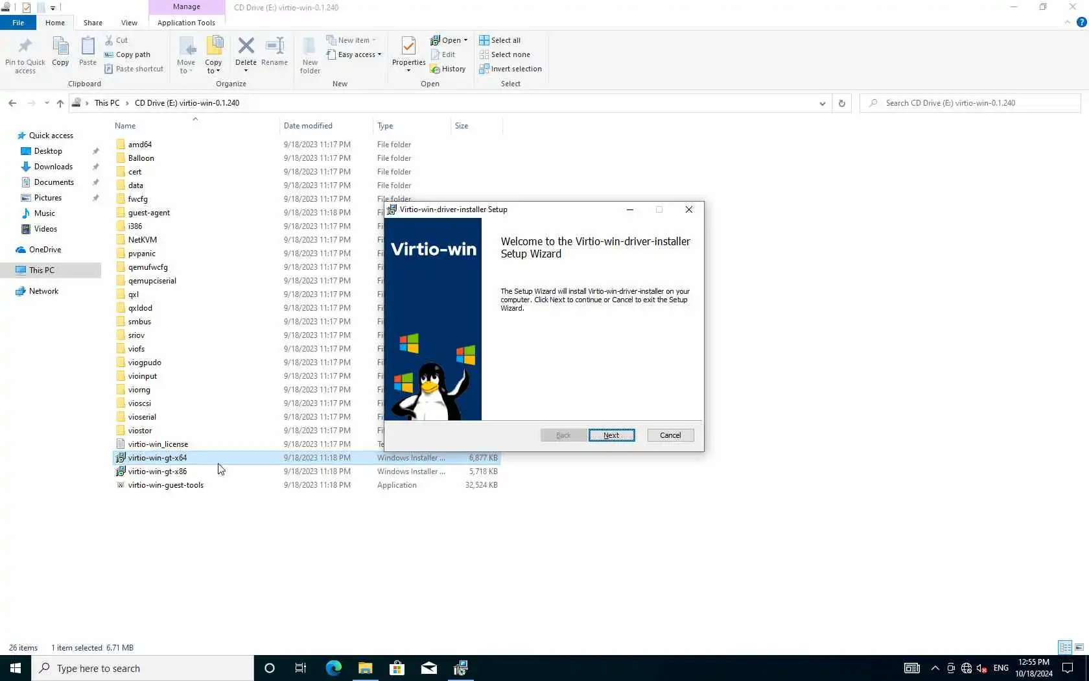Click the Manage contextual tab

[x=187, y=6]
